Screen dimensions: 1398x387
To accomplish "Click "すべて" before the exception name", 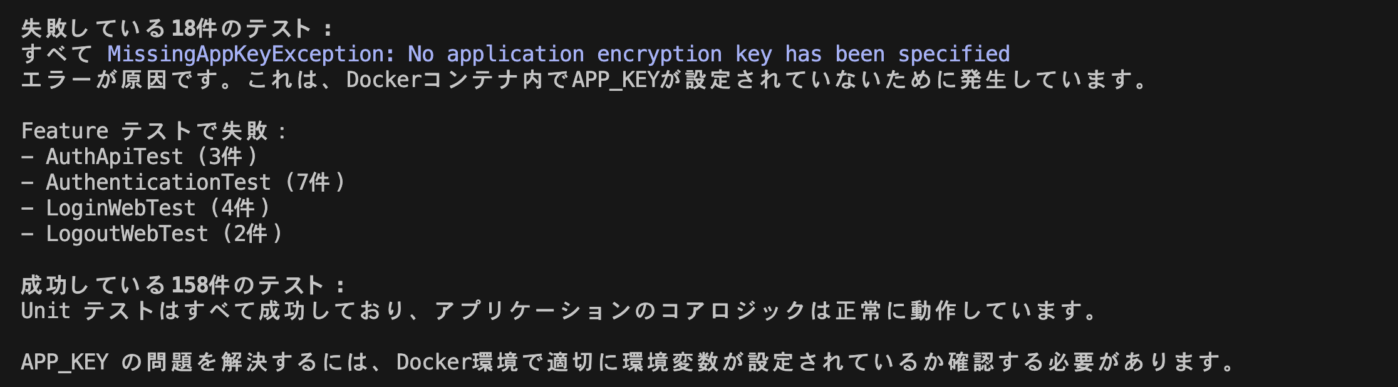I will click(57, 54).
